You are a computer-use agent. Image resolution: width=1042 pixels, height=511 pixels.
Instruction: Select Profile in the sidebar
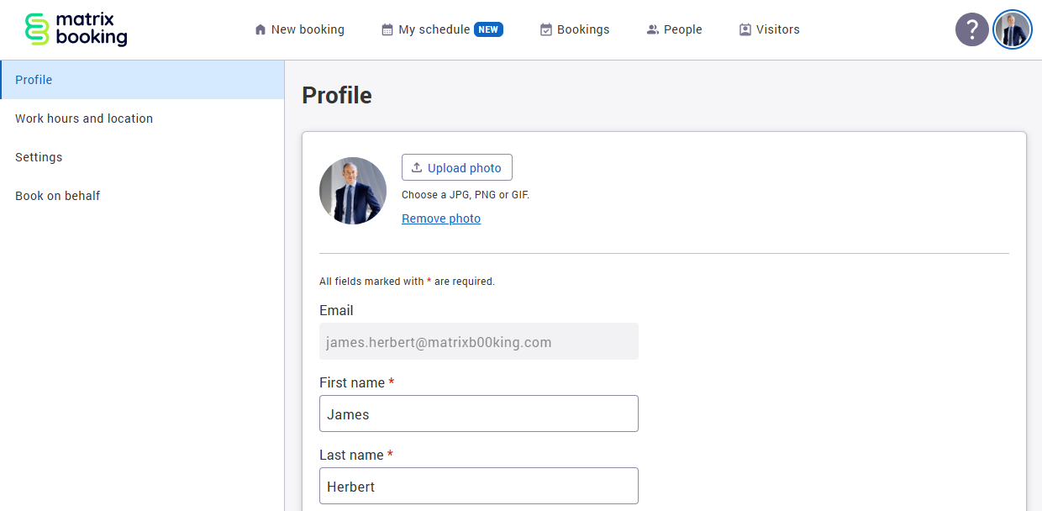click(x=142, y=80)
